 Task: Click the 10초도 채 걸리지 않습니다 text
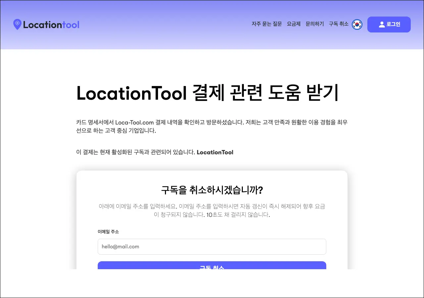[x=238, y=215]
